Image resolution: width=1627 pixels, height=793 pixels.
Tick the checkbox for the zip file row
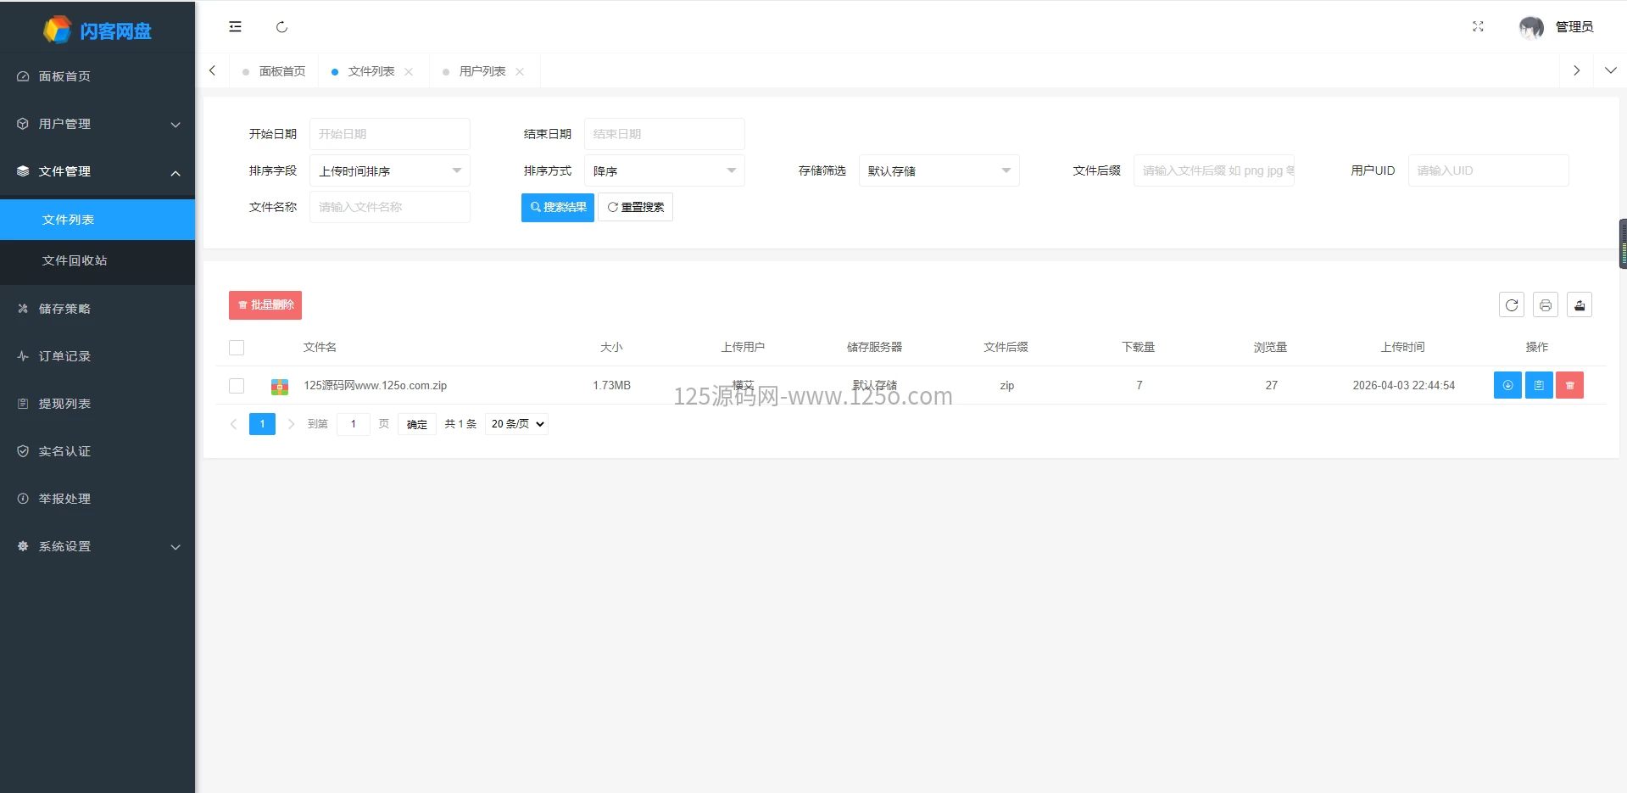coord(237,386)
